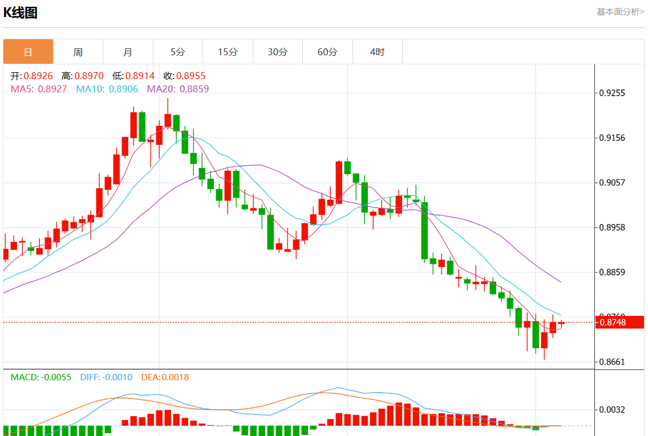The height and width of the screenshot is (436, 648).
Task: Click the K线图 heading
Action: (21, 13)
